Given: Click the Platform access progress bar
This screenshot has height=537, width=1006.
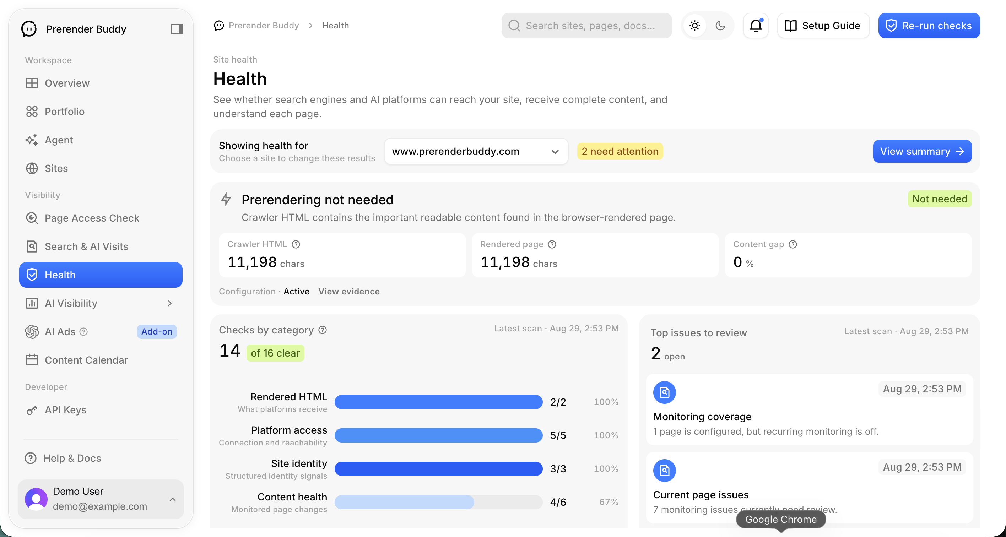Looking at the screenshot, I should (439, 435).
